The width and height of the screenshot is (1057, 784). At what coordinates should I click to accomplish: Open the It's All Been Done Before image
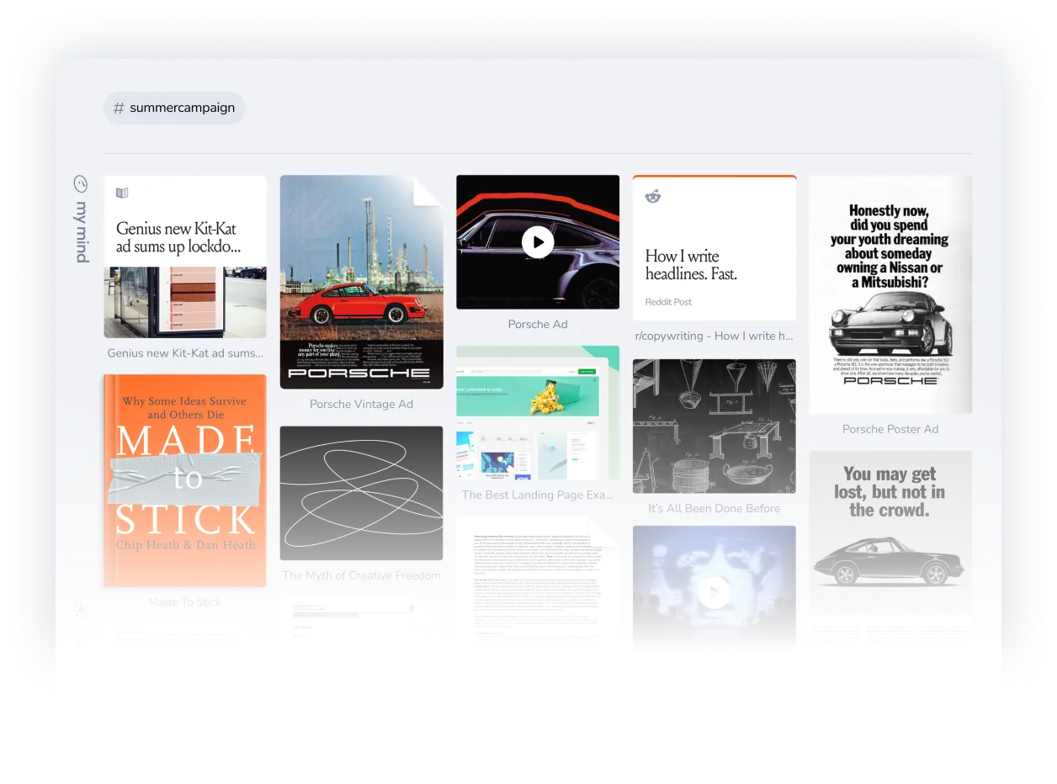point(714,426)
